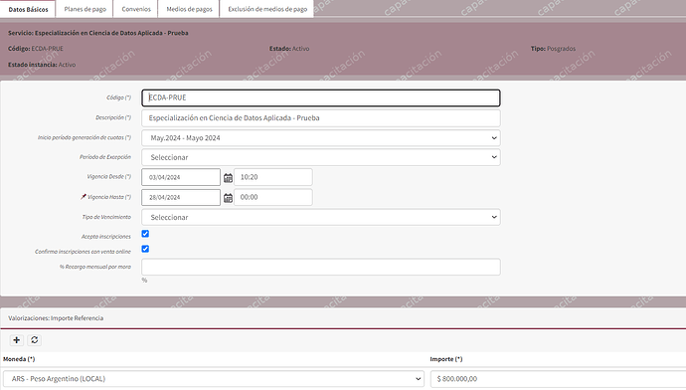686x390 pixels.
Task: Open the Tipo de Vencimiento dropdown
Action: [321, 217]
